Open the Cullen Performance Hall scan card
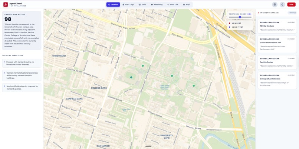299x149 pixels. click(x=277, y=44)
